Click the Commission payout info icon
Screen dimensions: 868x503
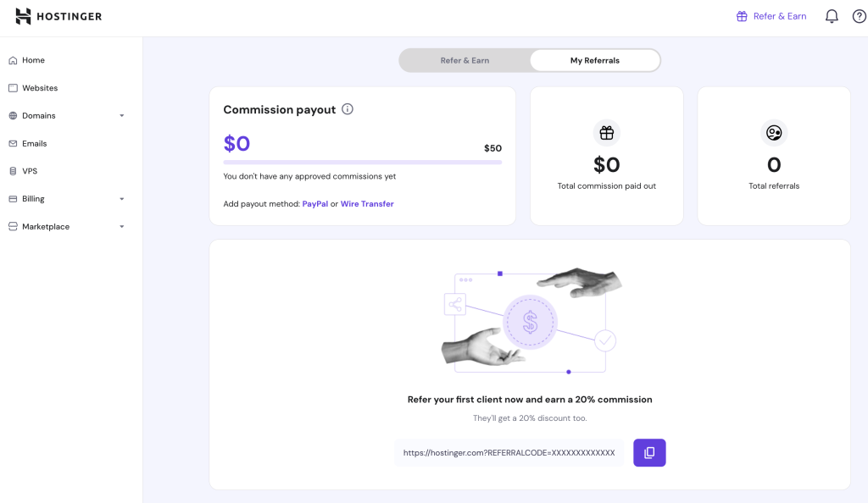(x=347, y=108)
